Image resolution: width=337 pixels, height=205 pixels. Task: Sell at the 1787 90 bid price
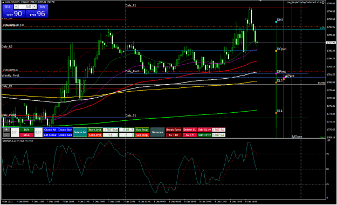tap(14, 14)
